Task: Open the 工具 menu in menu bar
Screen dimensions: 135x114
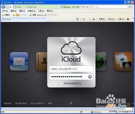Action: [41, 11]
